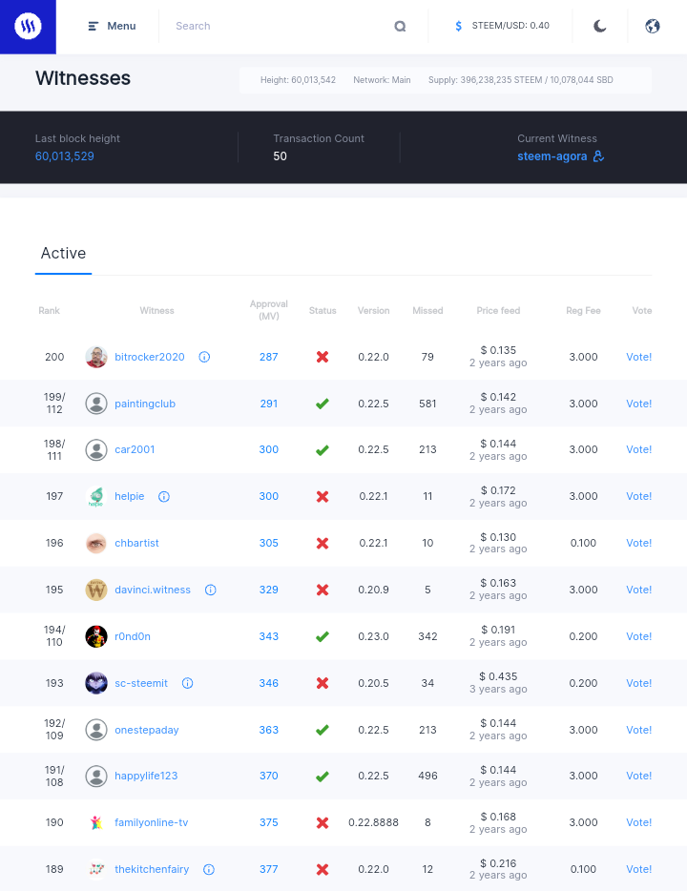Image resolution: width=687 pixels, height=891 pixels.
Task: Click bitrocker2020 avatar image
Action: tap(96, 357)
